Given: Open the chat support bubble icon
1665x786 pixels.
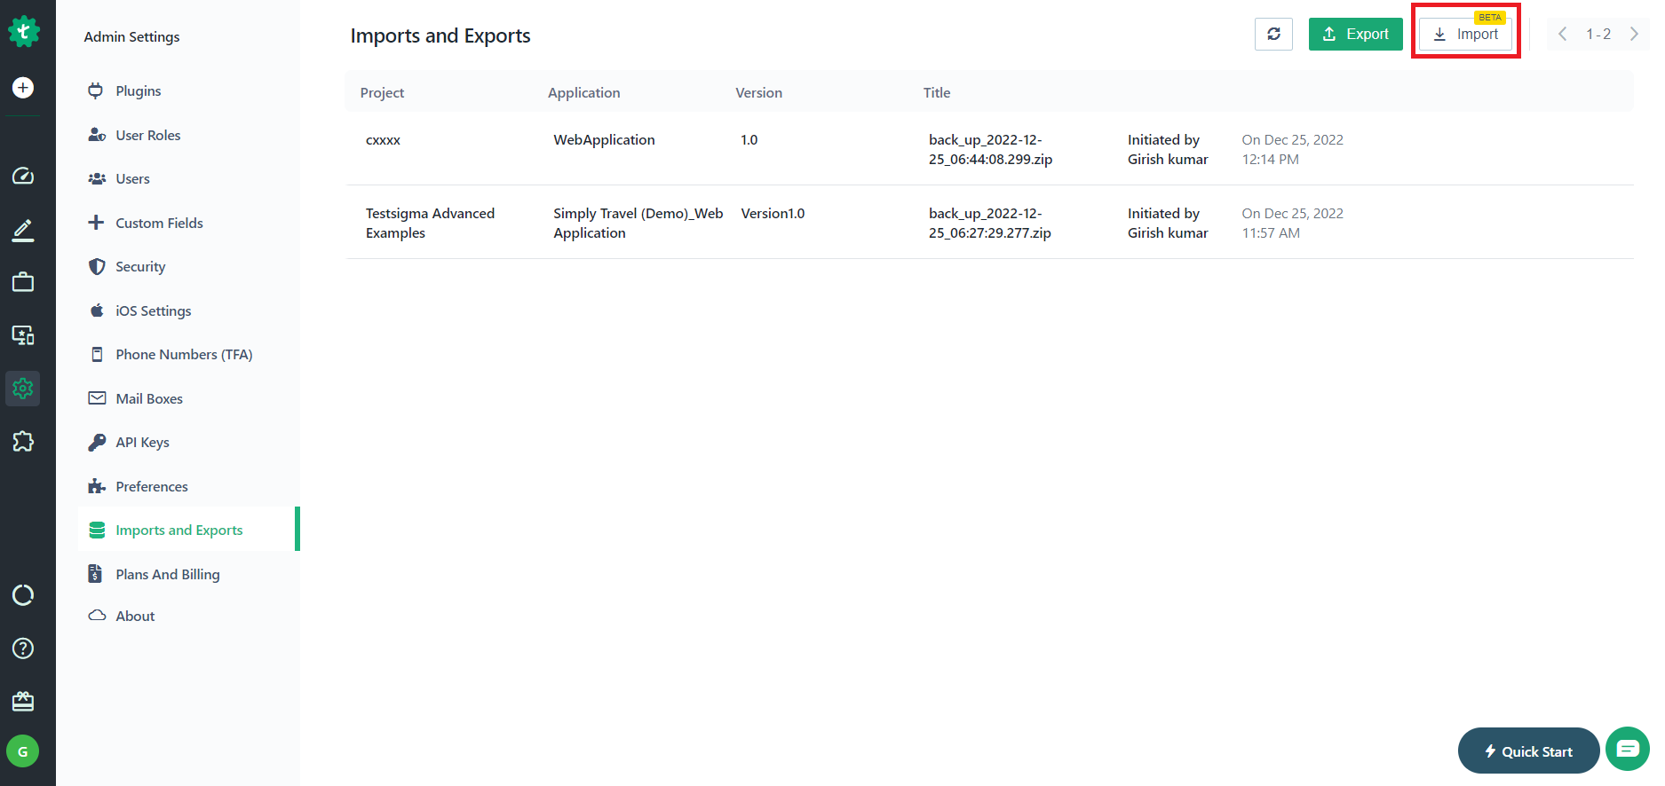Looking at the screenshot, I should (x=1628, y=750).
